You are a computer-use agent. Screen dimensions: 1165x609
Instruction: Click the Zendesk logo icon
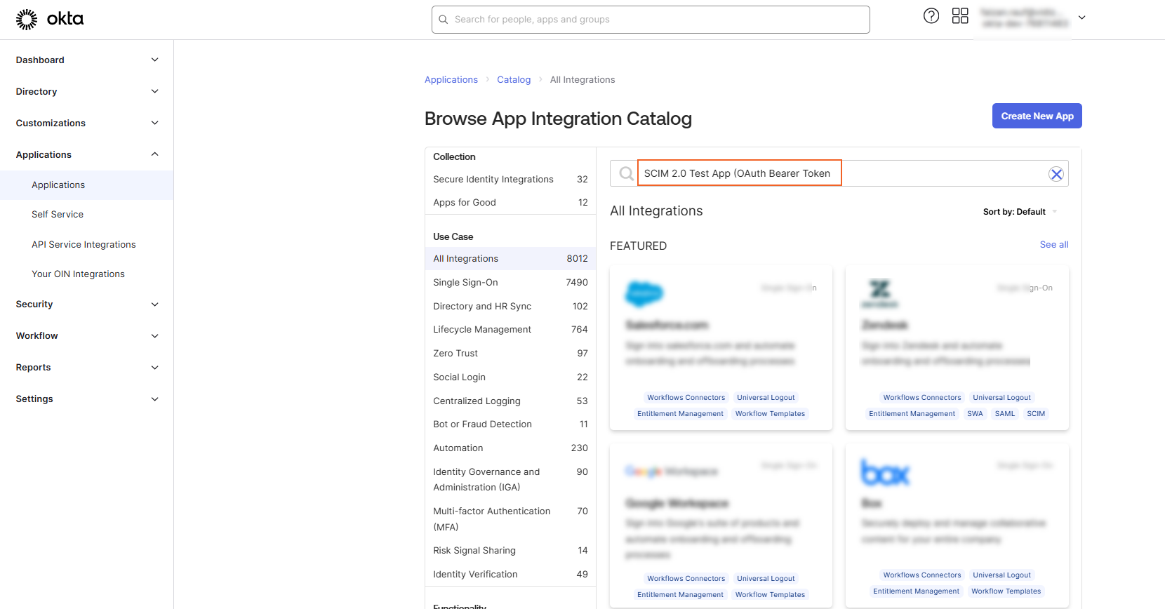(x=879, y=293)
